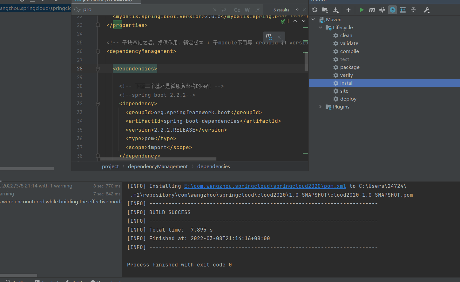Click 'Total time: 7.895 s' console line
The width and height of the screenshot is (460, 282).
click(x=181, y=230)
